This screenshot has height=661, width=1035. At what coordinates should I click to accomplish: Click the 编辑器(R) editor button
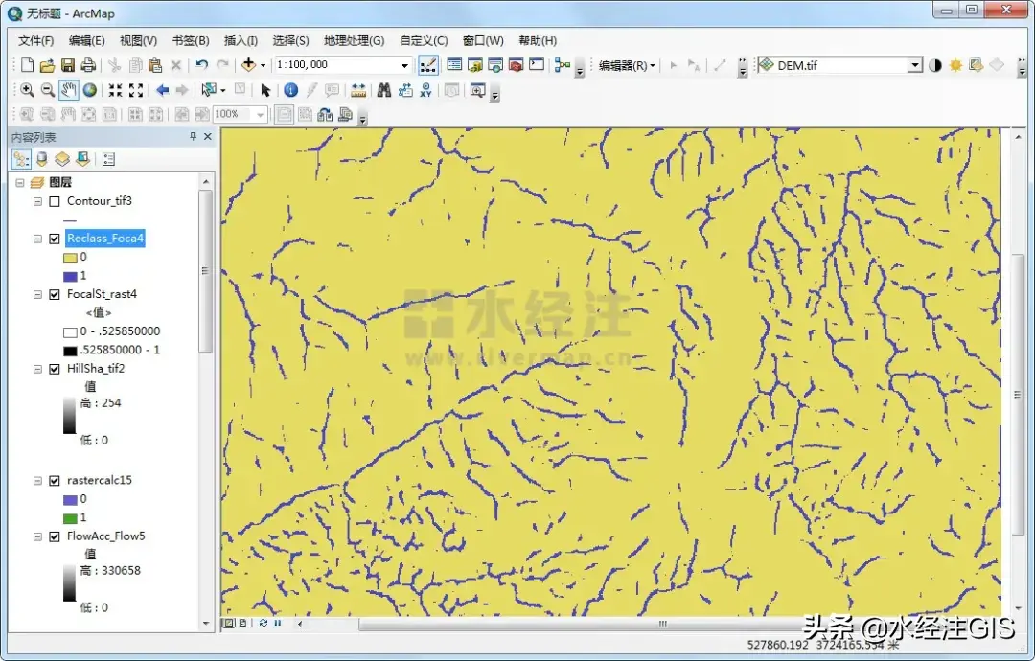(627, 65)
